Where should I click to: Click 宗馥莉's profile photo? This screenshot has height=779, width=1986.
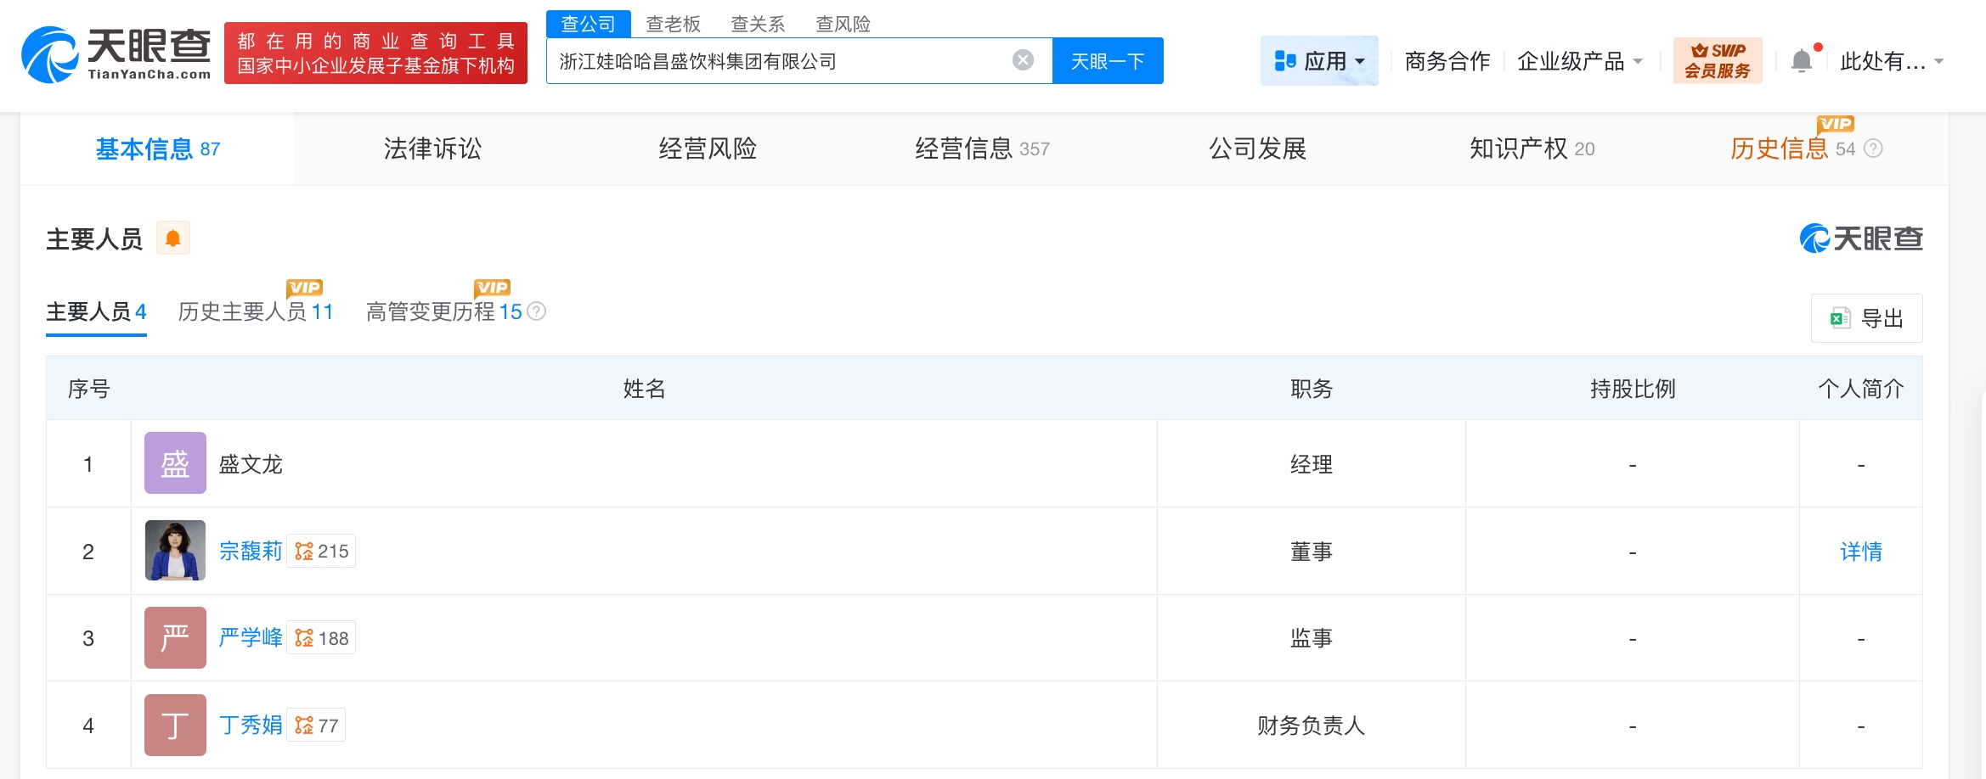[175, 551]
